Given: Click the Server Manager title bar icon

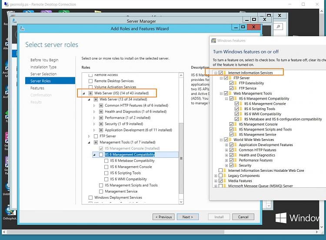Looking at the screenshot, I should pos(14,21).
